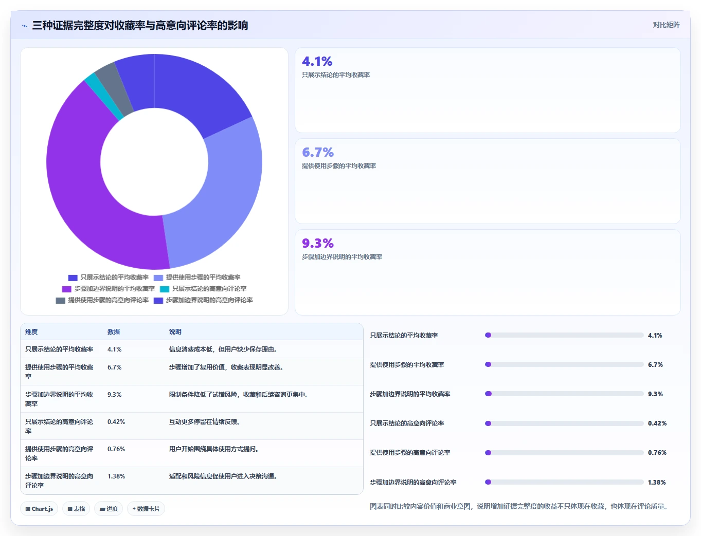Click the progress bar valued 9.3%

[564, 394]
